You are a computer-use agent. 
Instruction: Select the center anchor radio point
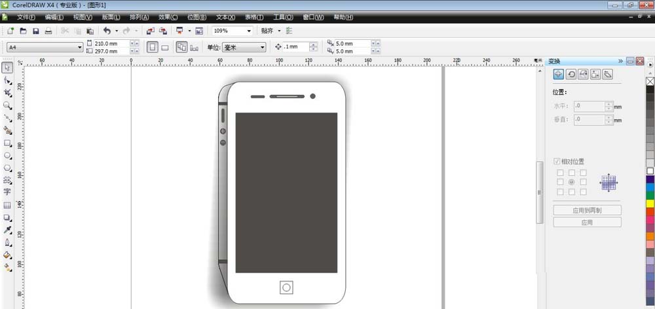[571, 182]
